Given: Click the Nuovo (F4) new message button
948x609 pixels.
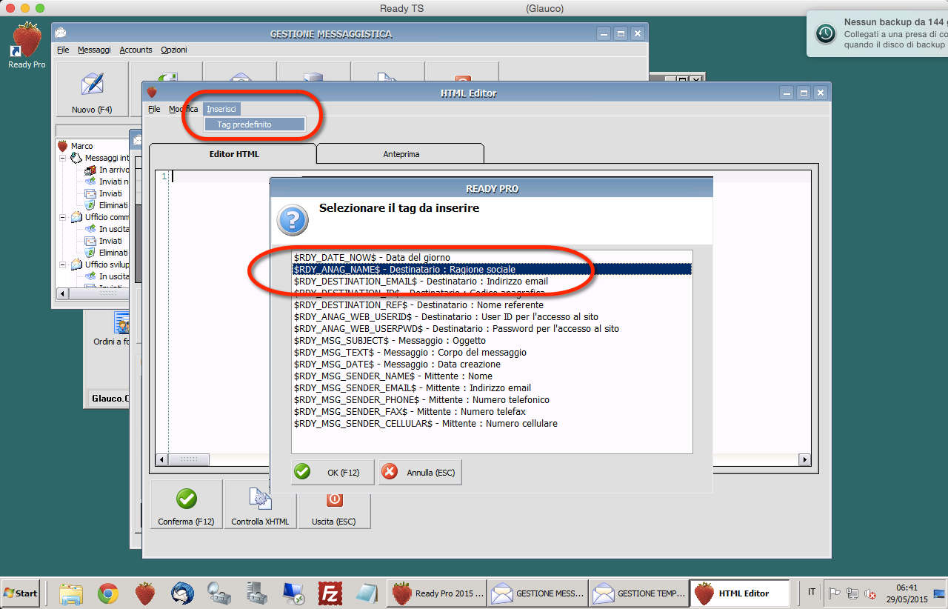Looking at the screenshot, I should (93, 89).
